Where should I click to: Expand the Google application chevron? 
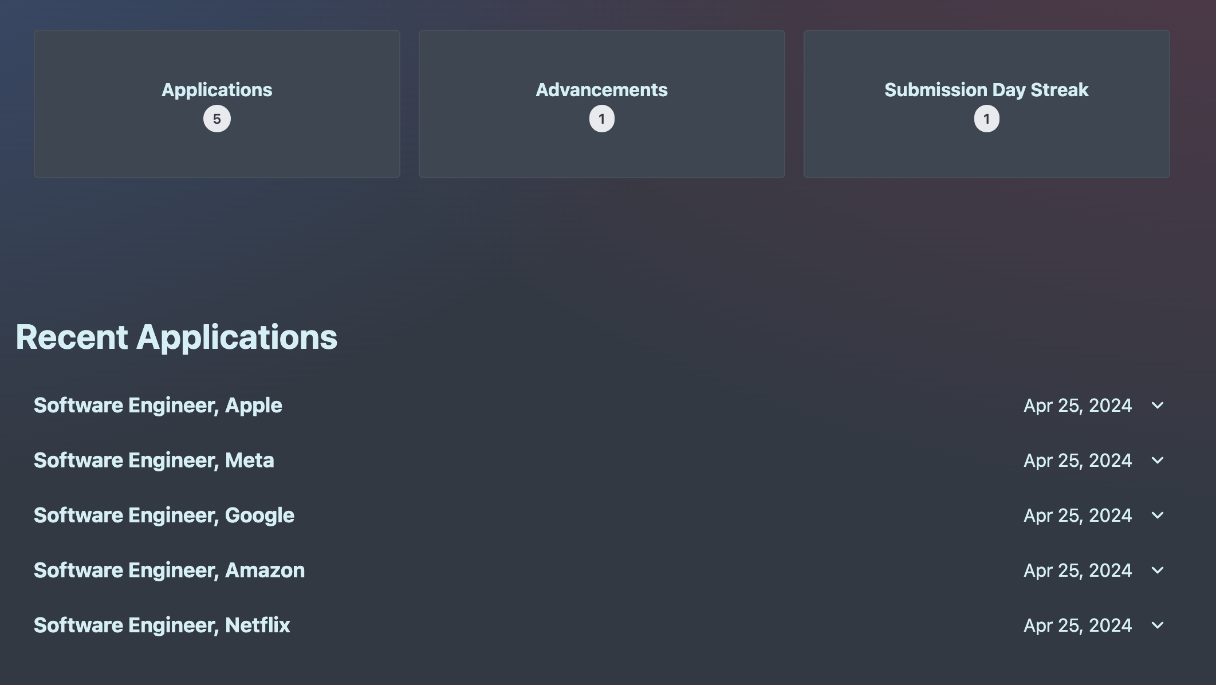pos(1157,515)
